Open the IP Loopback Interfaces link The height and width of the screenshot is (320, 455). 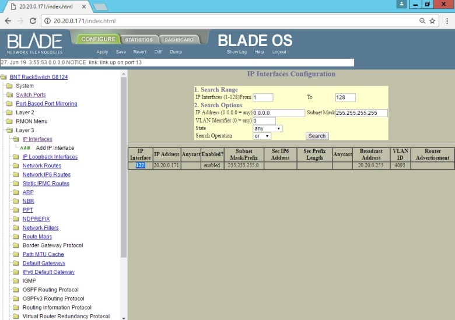pos(50,157)
